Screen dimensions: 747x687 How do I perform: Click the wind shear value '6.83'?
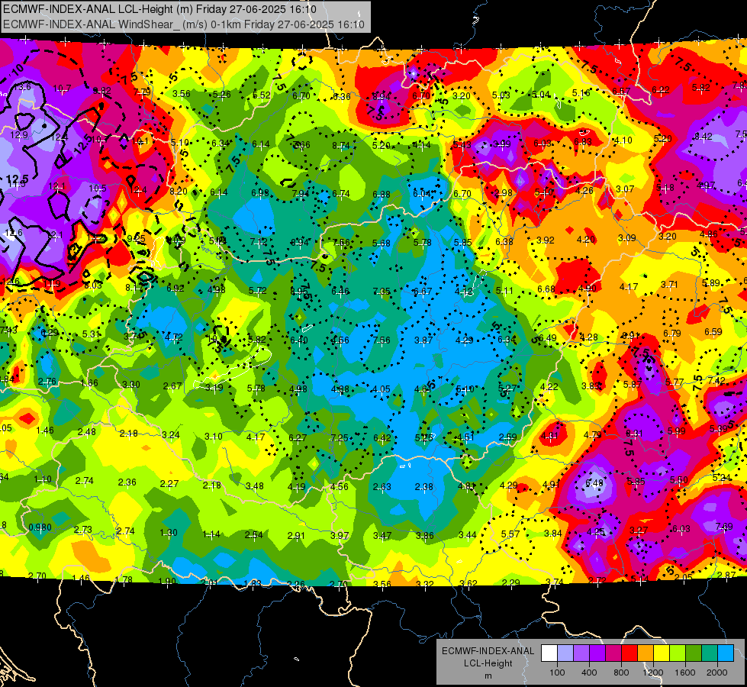click(x=583, y=142)
